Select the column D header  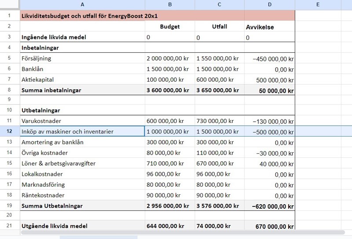point(269,5)
